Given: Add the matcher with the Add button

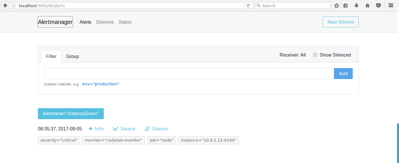Looking at the screenshot, I should 343,74.
